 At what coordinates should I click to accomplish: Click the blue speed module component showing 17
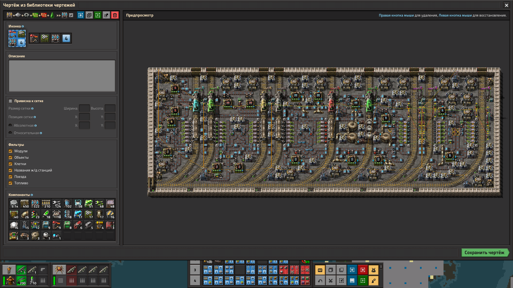pyautogui.click(x=78, y=214)
